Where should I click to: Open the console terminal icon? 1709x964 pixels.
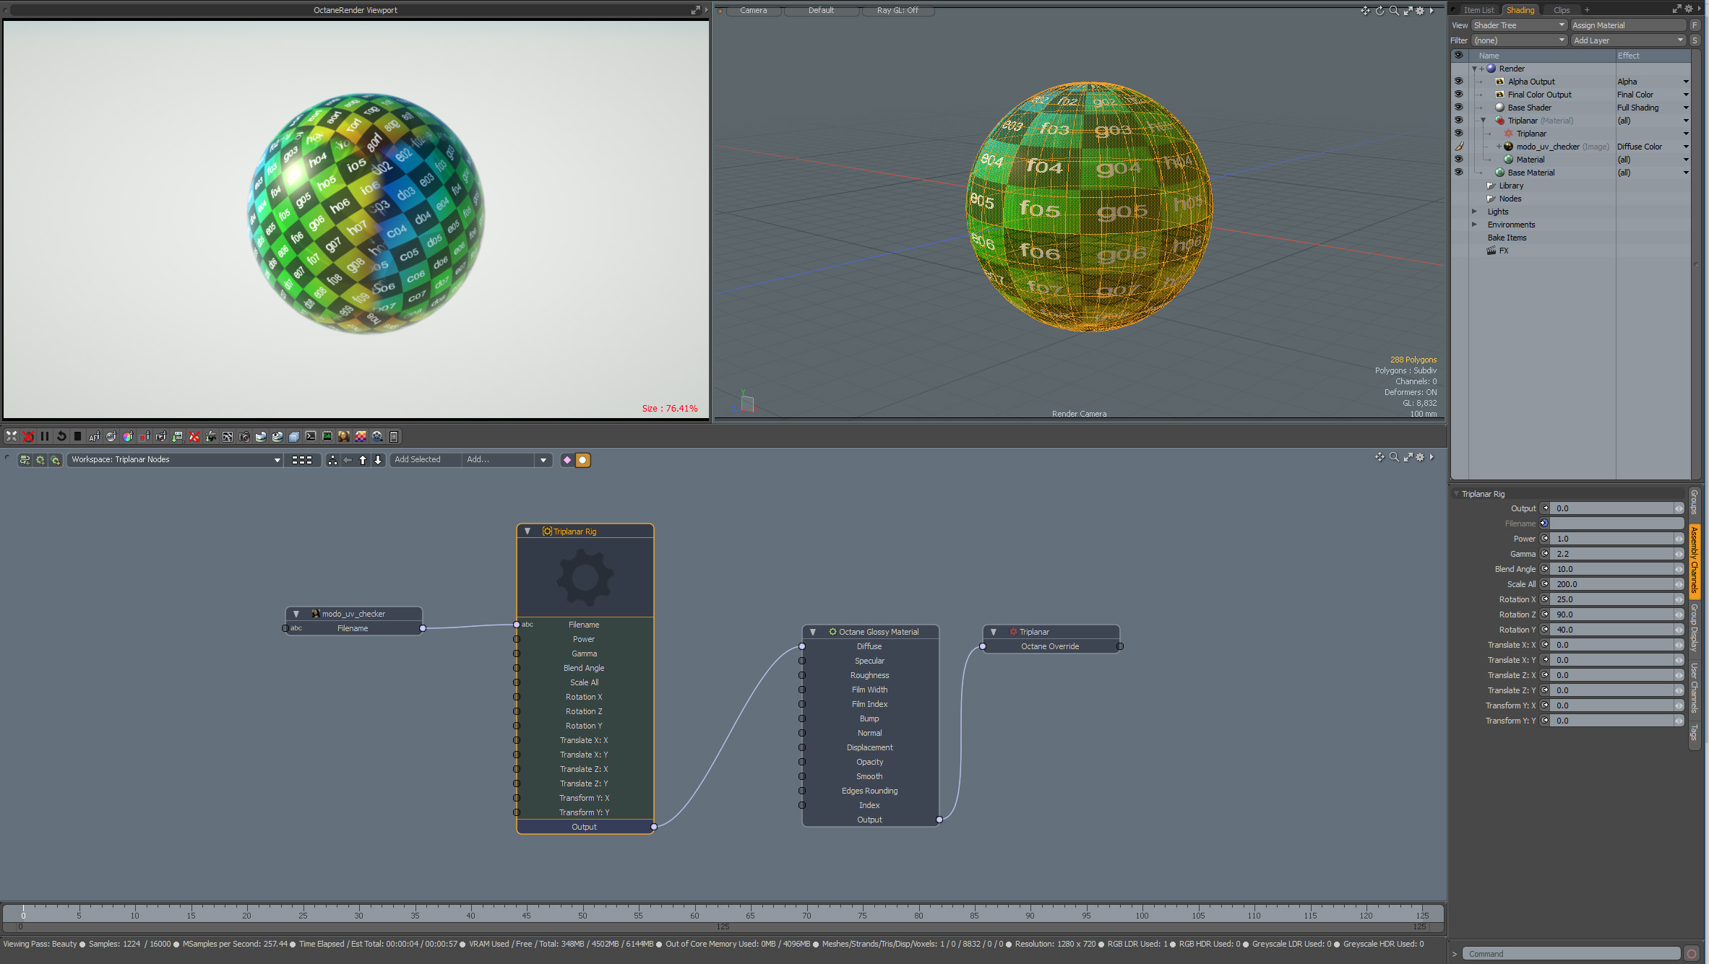(311, 436)
